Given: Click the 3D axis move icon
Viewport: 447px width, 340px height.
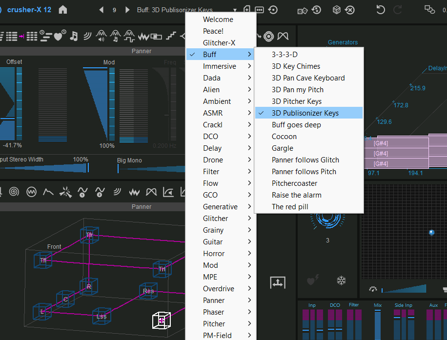Looking at the screenshot, I should [278, 282].
